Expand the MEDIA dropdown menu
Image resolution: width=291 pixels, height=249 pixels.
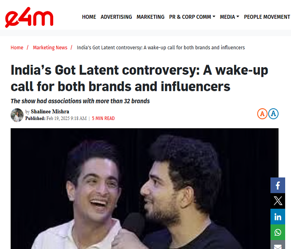tap(229, 17)
